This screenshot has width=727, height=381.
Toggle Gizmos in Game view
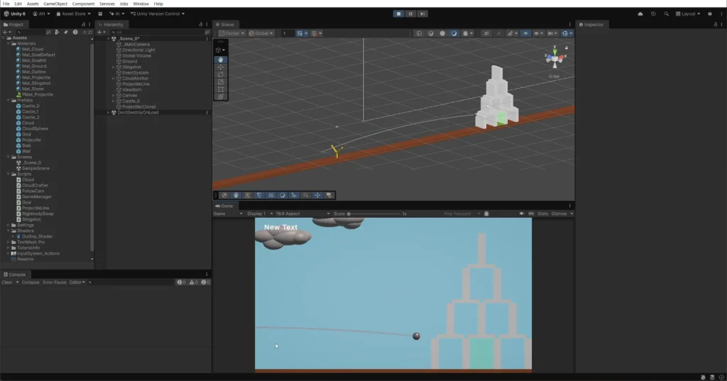tap(559, 214)
